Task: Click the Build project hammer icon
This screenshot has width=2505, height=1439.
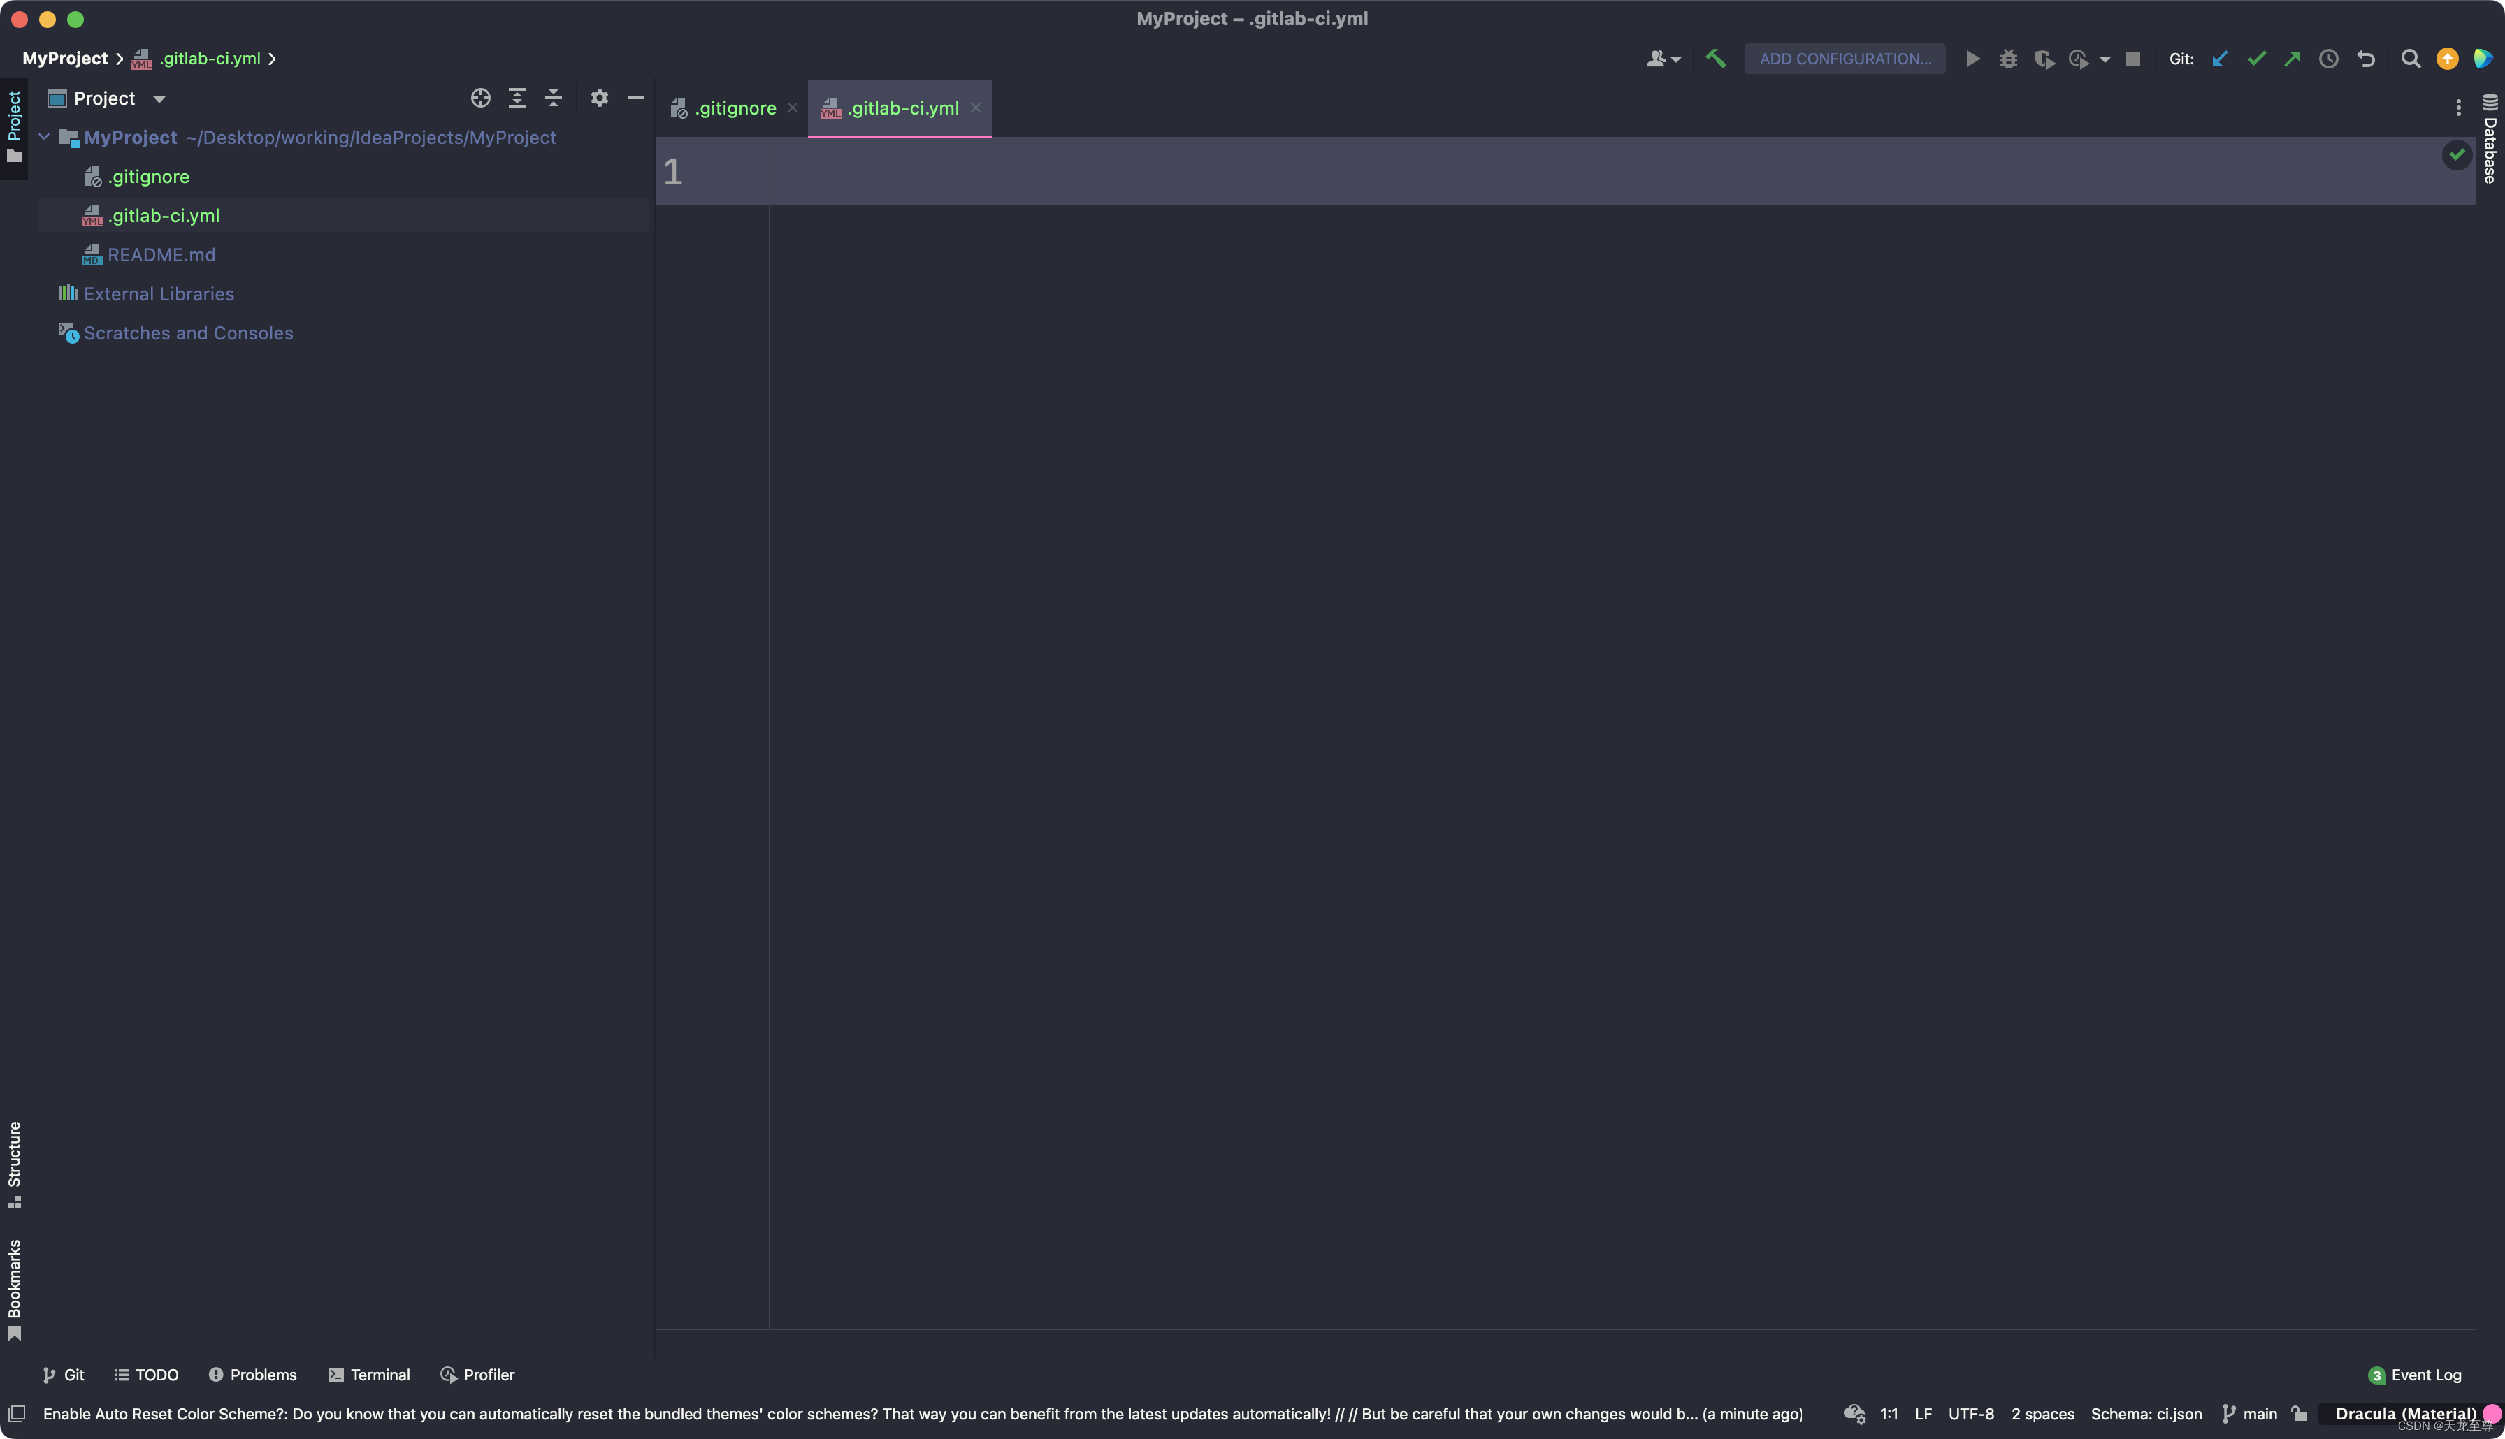Action: pyautogui.click(x=1716, y=58)
